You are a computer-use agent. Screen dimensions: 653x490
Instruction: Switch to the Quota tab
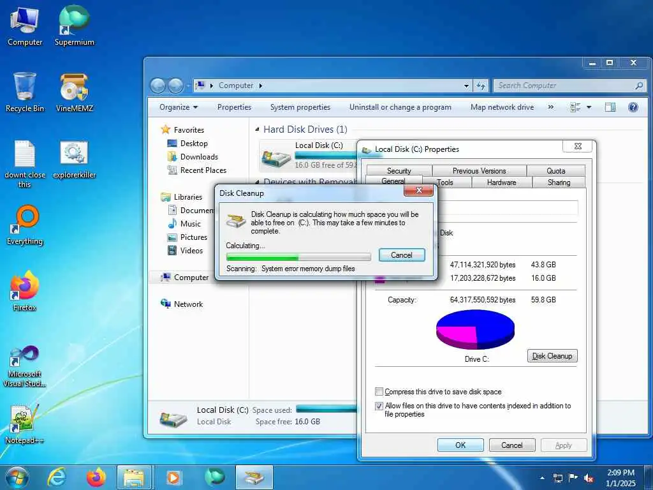pos(556,171)
